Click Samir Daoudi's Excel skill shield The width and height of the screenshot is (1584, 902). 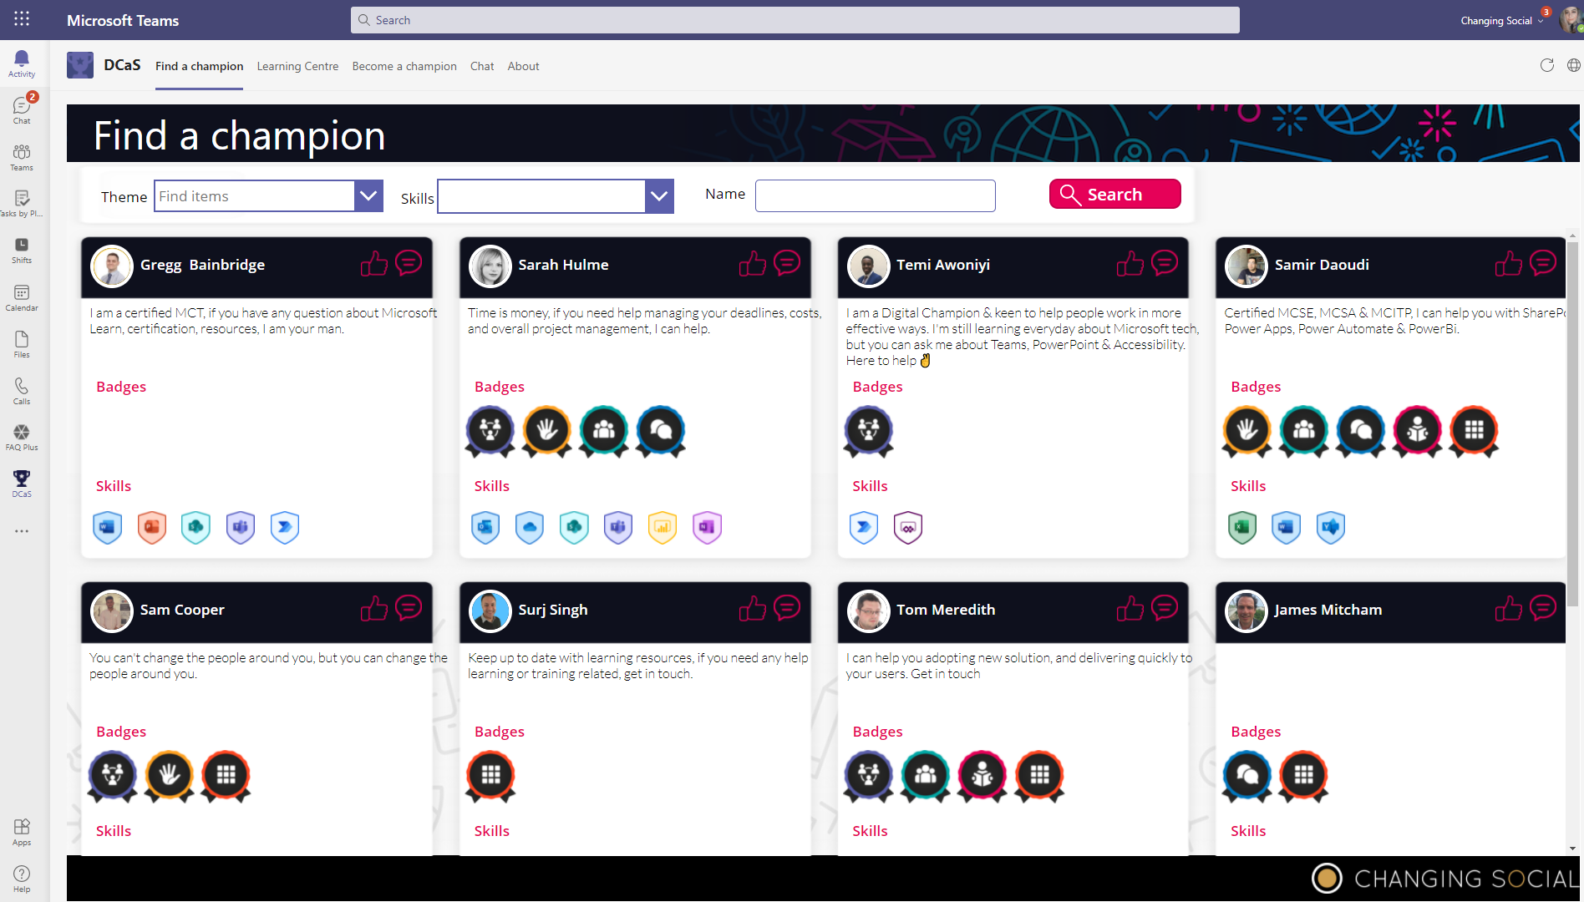(1242, 527)
